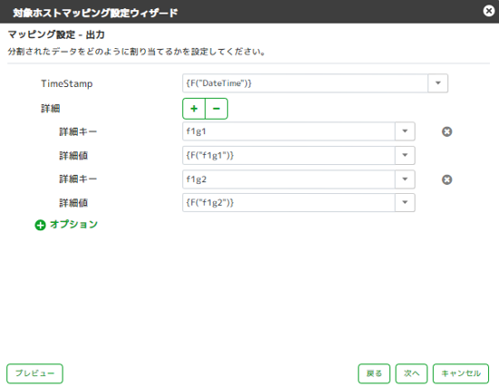Open dropdown for f1g2 detail key
This screenshot has width=499, height=387.
tap(405, 179)
